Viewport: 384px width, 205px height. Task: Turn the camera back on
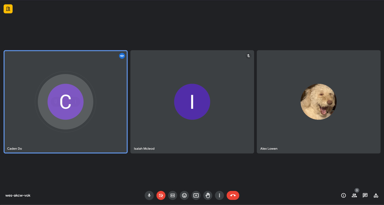[161, 195]
